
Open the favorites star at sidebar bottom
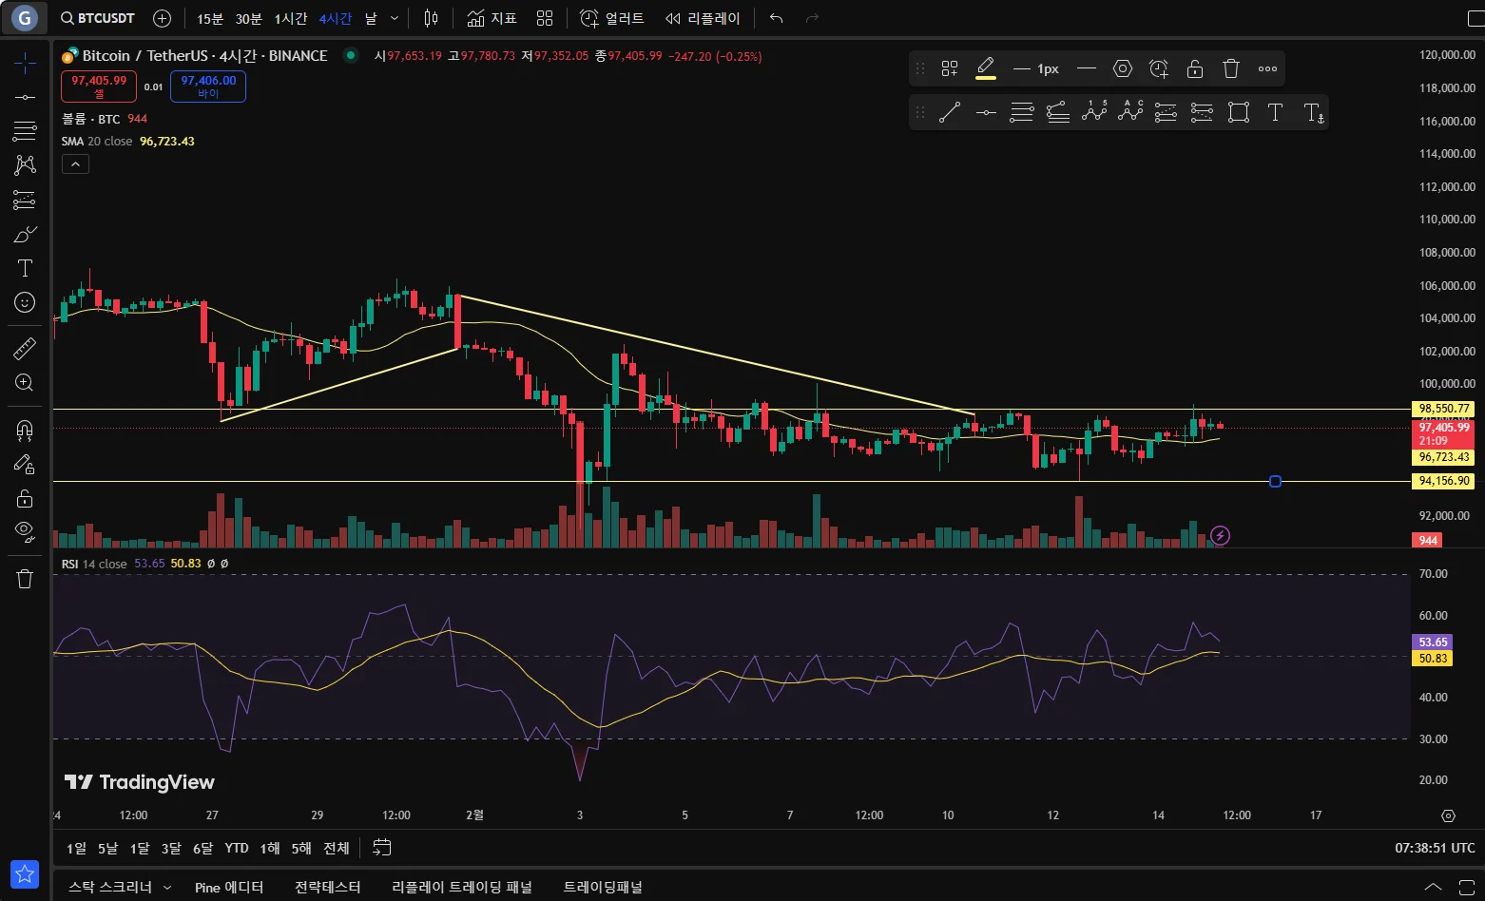[x=25, y=873]
